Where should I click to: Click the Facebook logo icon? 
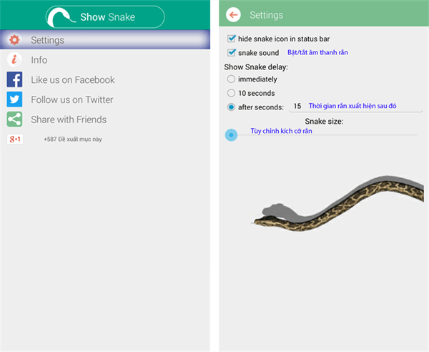(x=14, y=79)
